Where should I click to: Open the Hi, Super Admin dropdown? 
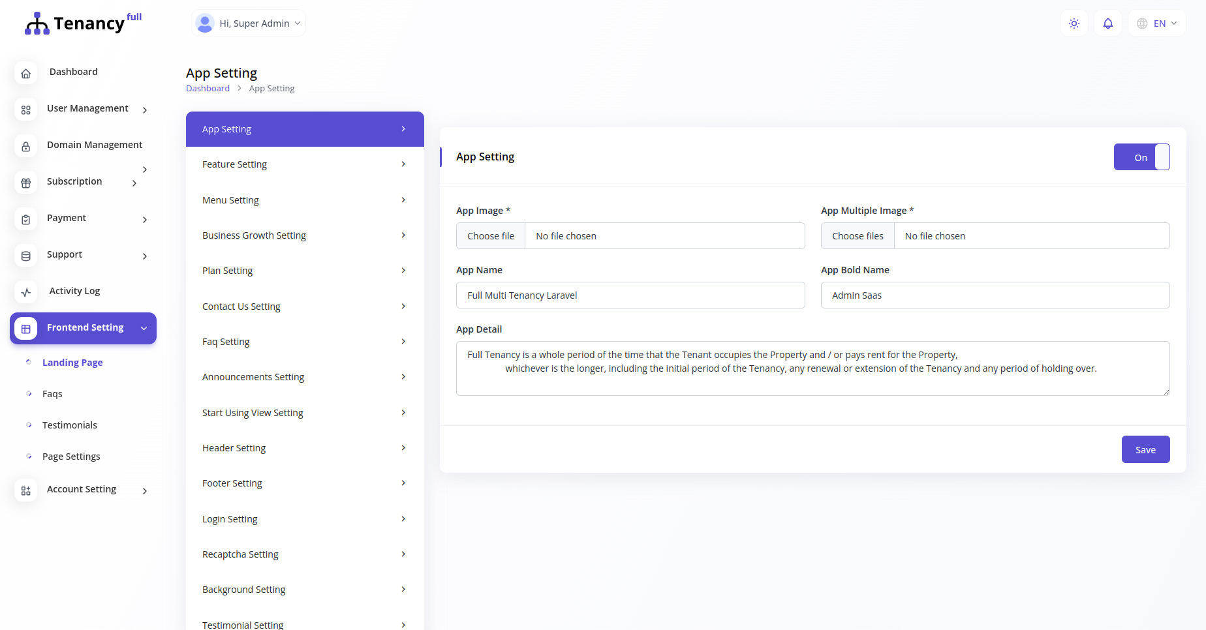pyautogui.click(x=248, y=23)
